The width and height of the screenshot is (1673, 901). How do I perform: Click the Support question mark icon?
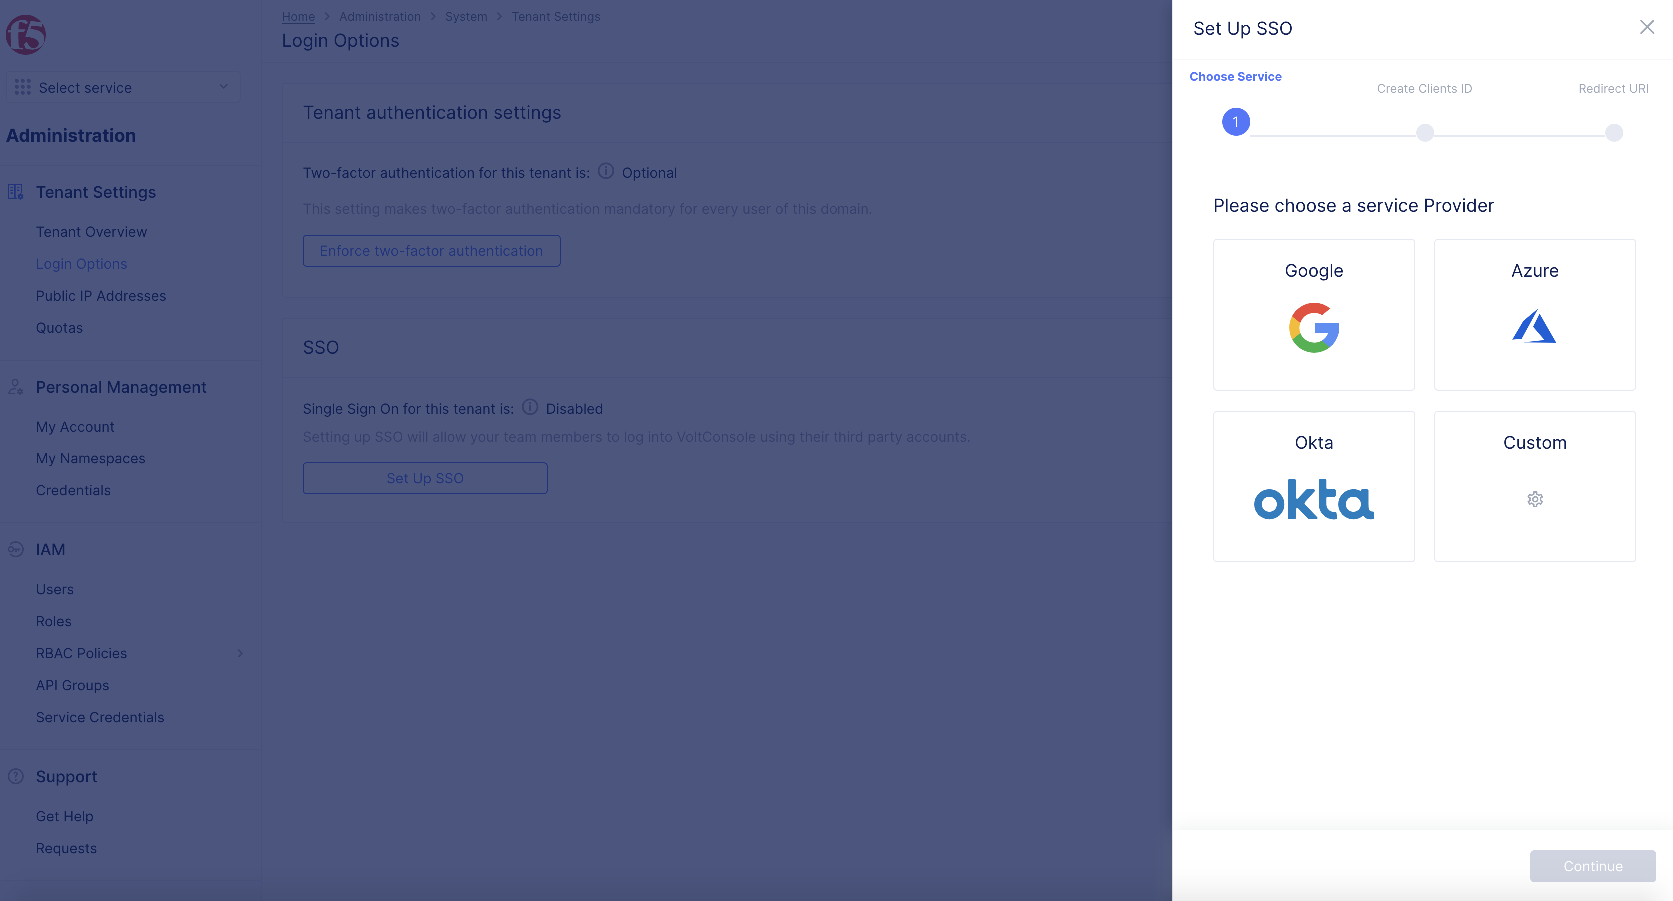tap(15, 776)
